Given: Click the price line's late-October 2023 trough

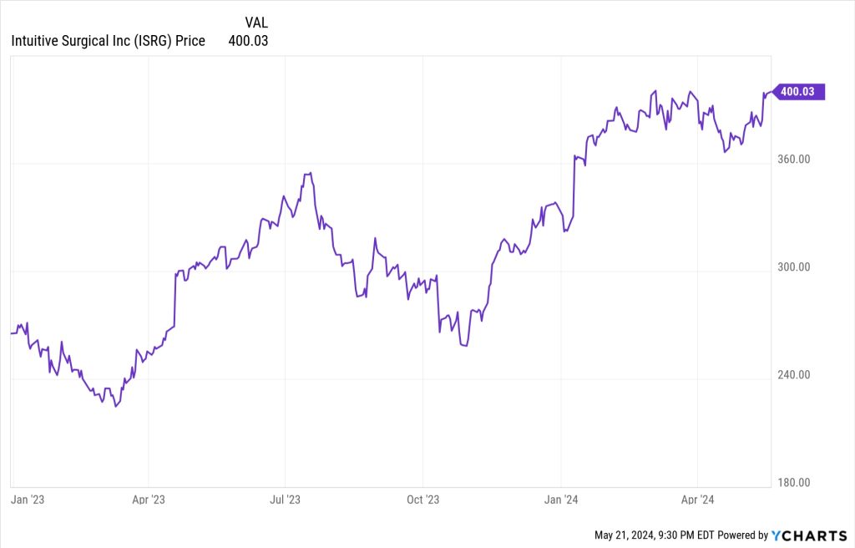Looking at the screenshot, I should (464, 346).
